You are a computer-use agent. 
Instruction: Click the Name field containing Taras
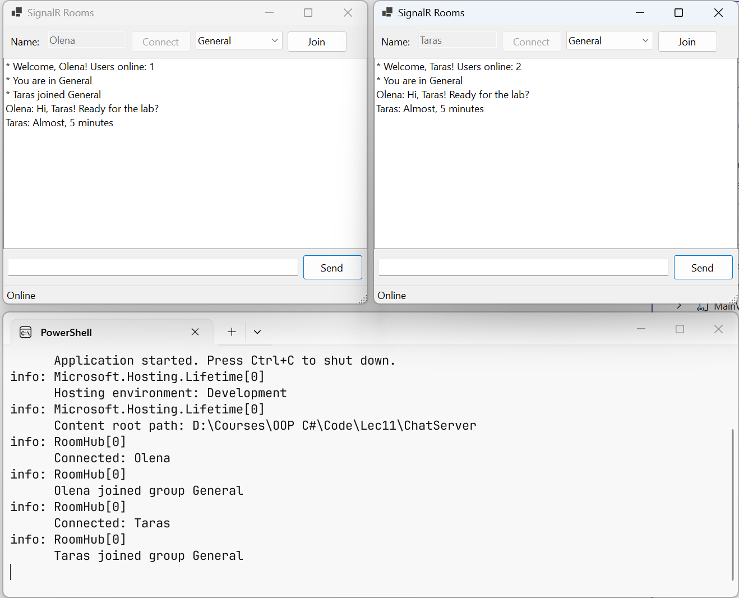click(x=458, y=40)
